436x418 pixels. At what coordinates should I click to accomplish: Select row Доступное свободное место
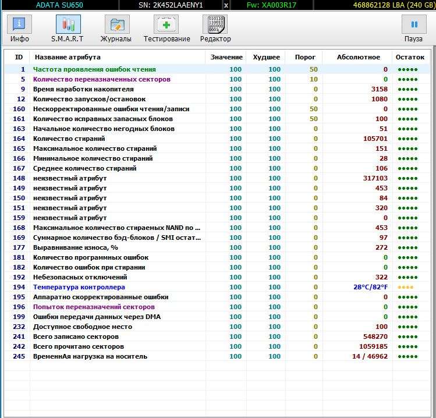point(217,327)
